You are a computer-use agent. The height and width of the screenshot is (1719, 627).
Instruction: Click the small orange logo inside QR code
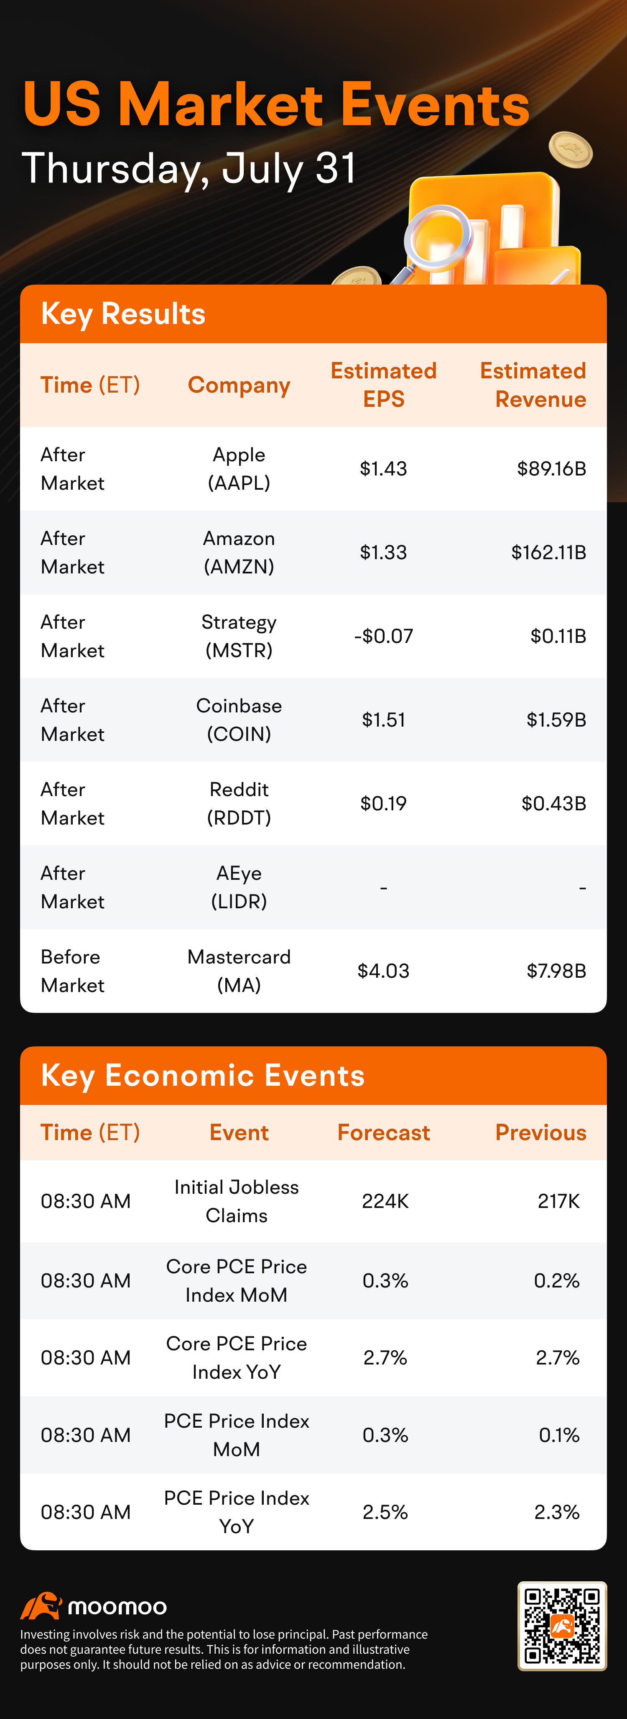562,1626
